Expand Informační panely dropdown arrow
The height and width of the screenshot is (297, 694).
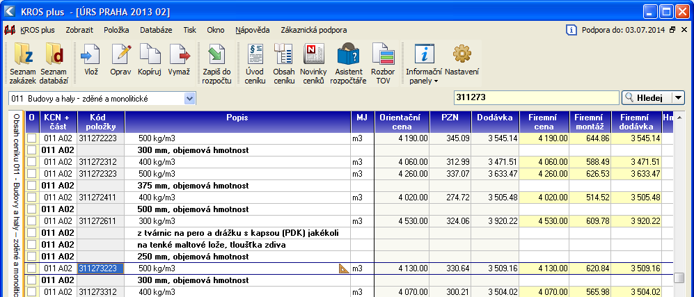[436, 81]
